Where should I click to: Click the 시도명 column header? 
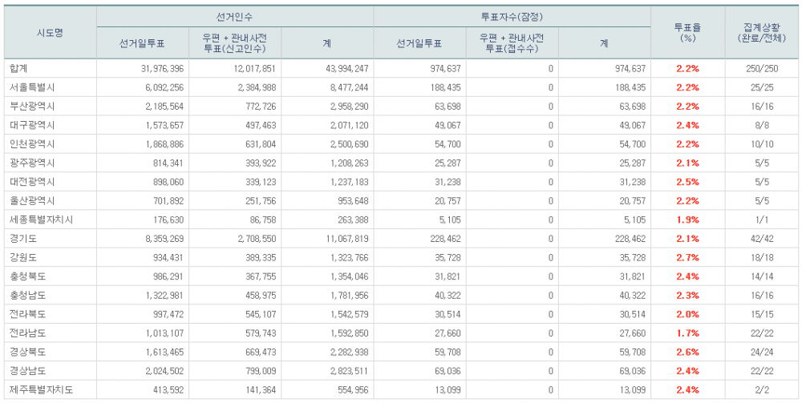[x=50, y=33]
